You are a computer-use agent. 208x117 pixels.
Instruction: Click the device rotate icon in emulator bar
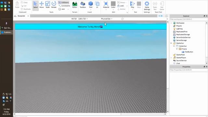click(x=123, y=19)
